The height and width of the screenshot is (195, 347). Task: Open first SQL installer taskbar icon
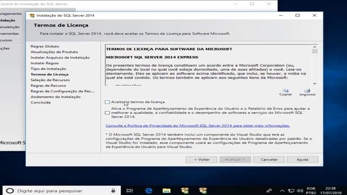(185, 191)
